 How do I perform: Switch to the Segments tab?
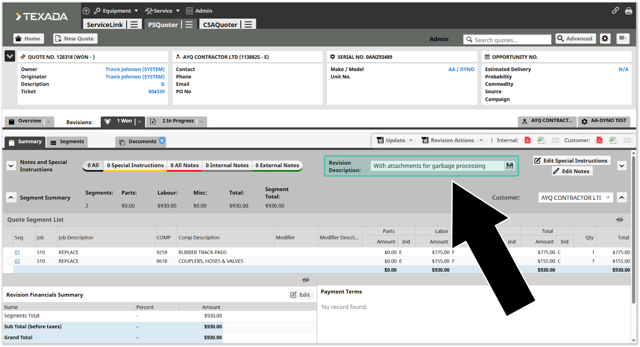[x=67, y=142]
